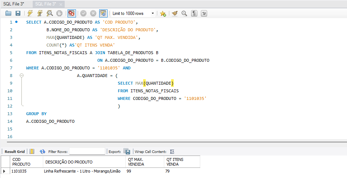Toggle auto-commit mode icon

click(x=103, y=13)
